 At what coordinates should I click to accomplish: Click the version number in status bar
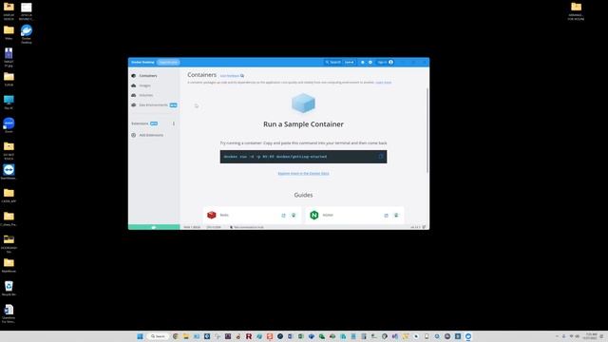(x=415, y=227)
